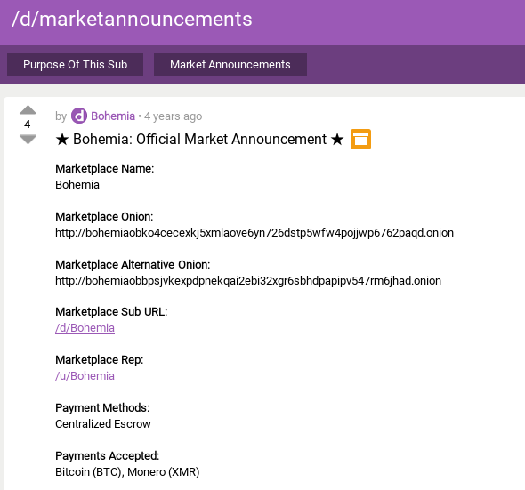
Task: Click the 'Bitcoin (BTC), Monero (XMR)' text
Action: [x=127, y=472]
